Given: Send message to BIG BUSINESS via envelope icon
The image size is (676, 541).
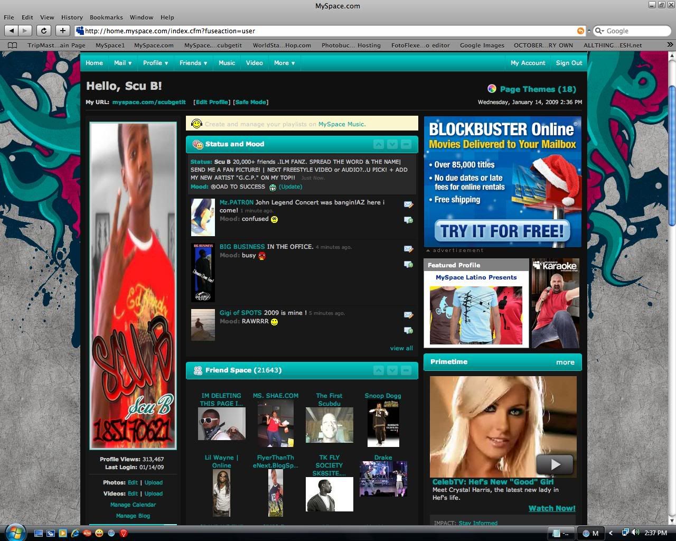Looking at the screenshot, I should pos(408,249).
